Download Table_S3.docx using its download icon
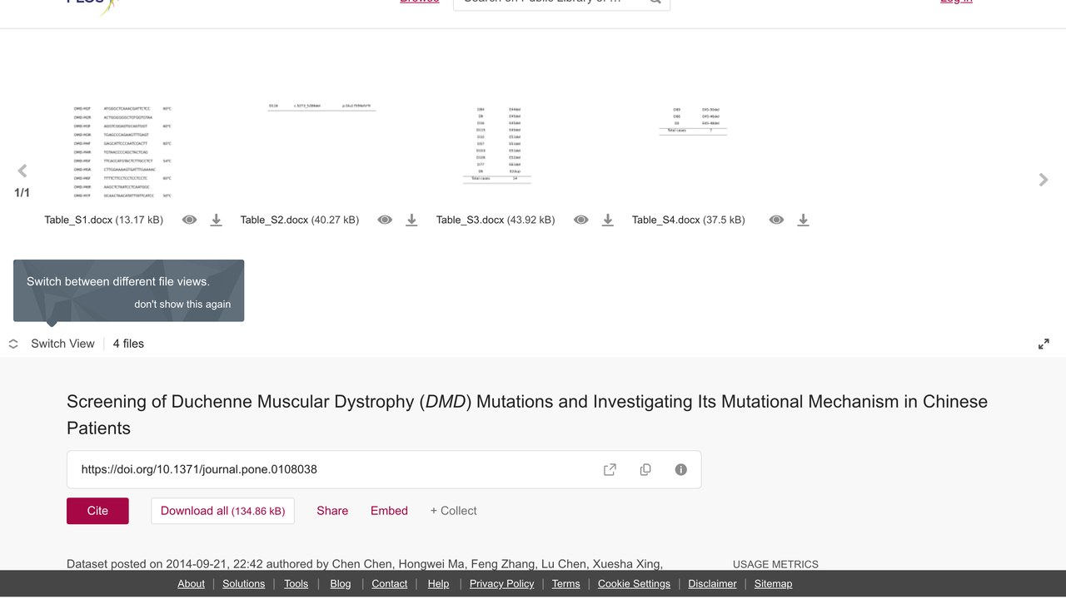Viewport: 1066px width, 599px height. click(608, 220)
